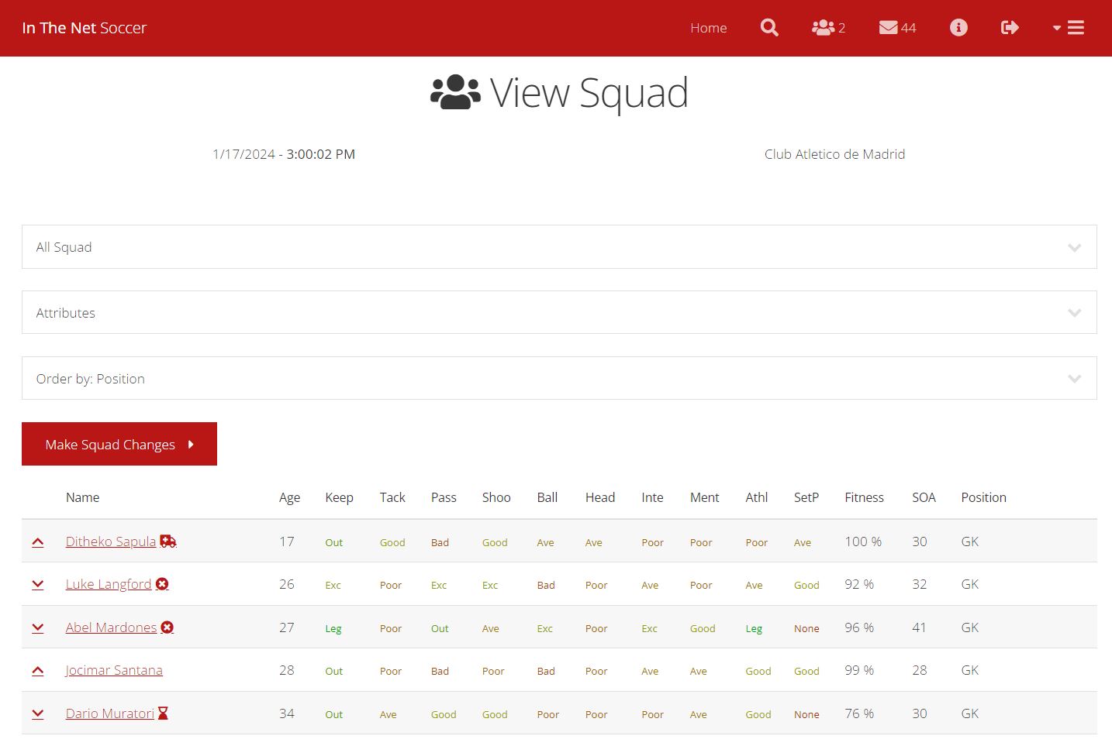The width and height of the screenshot is (1112, 746).
Task: Expand the Order by: Position dropdown
Action: click(x=559, y=378)
